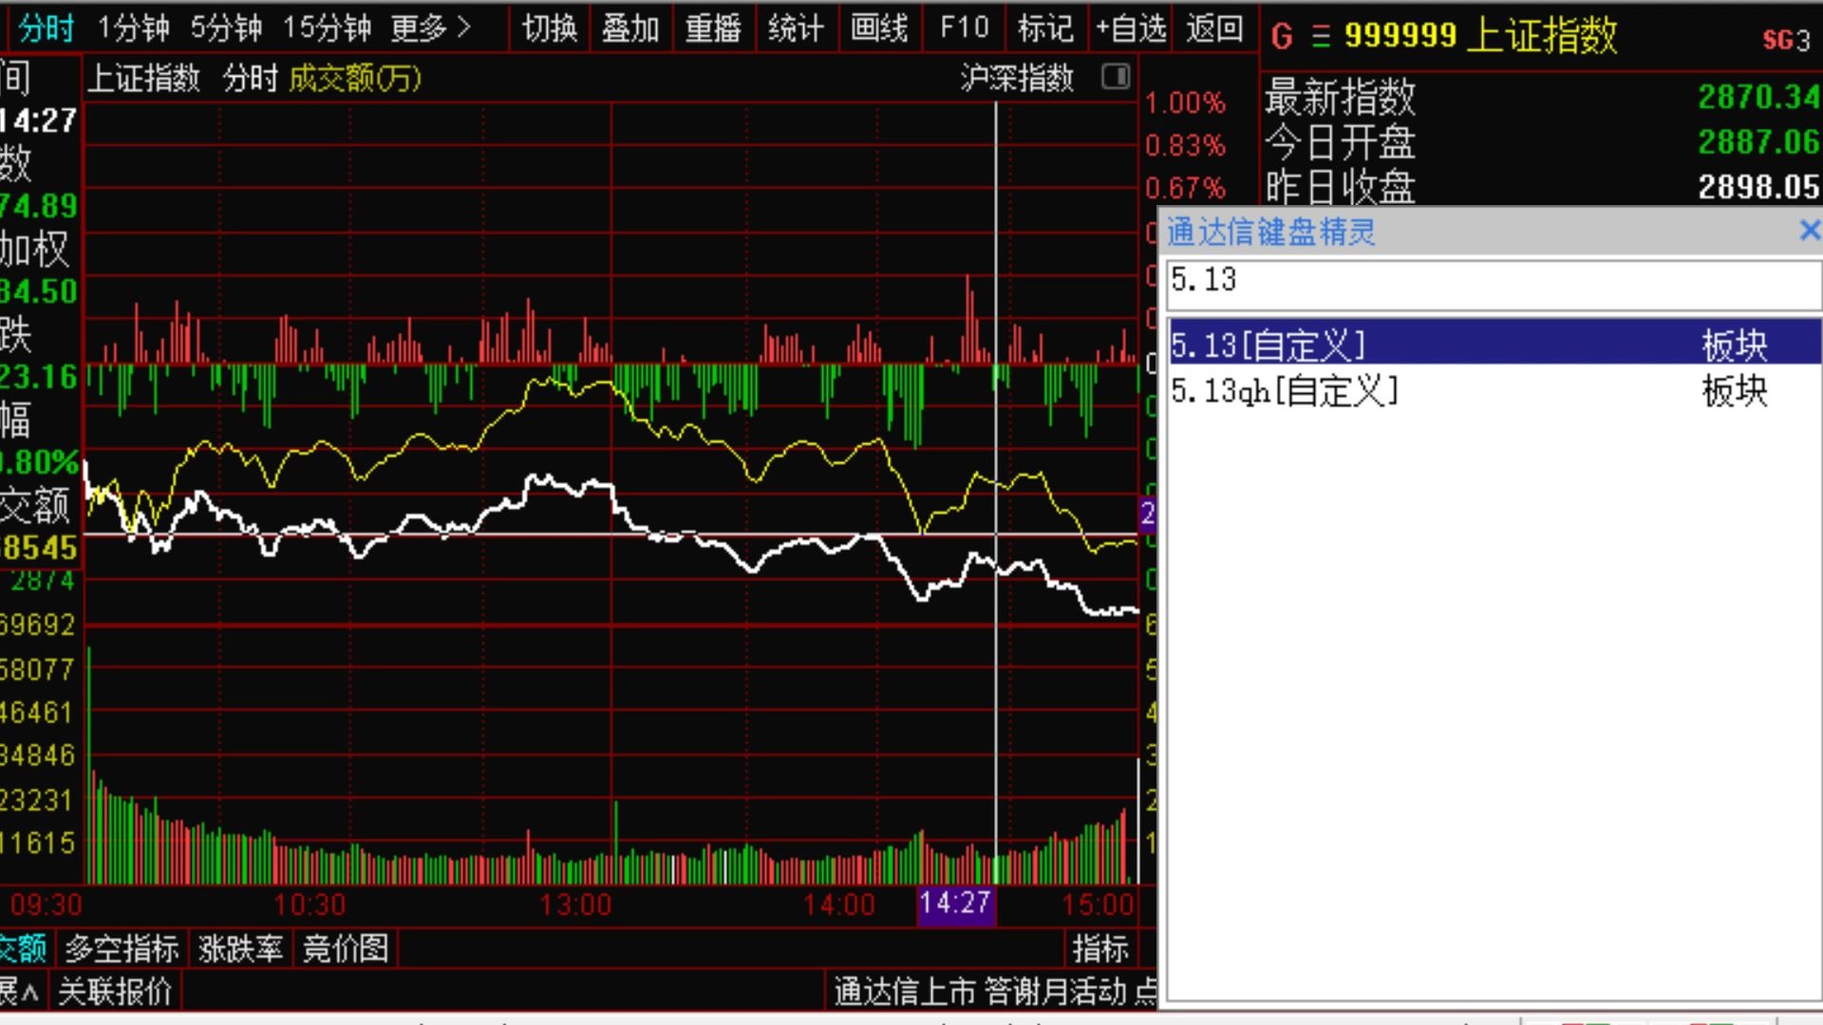The image size is (1823, 1025).
Task: Click the 切换 toolbar button
Action: (550, 28)
